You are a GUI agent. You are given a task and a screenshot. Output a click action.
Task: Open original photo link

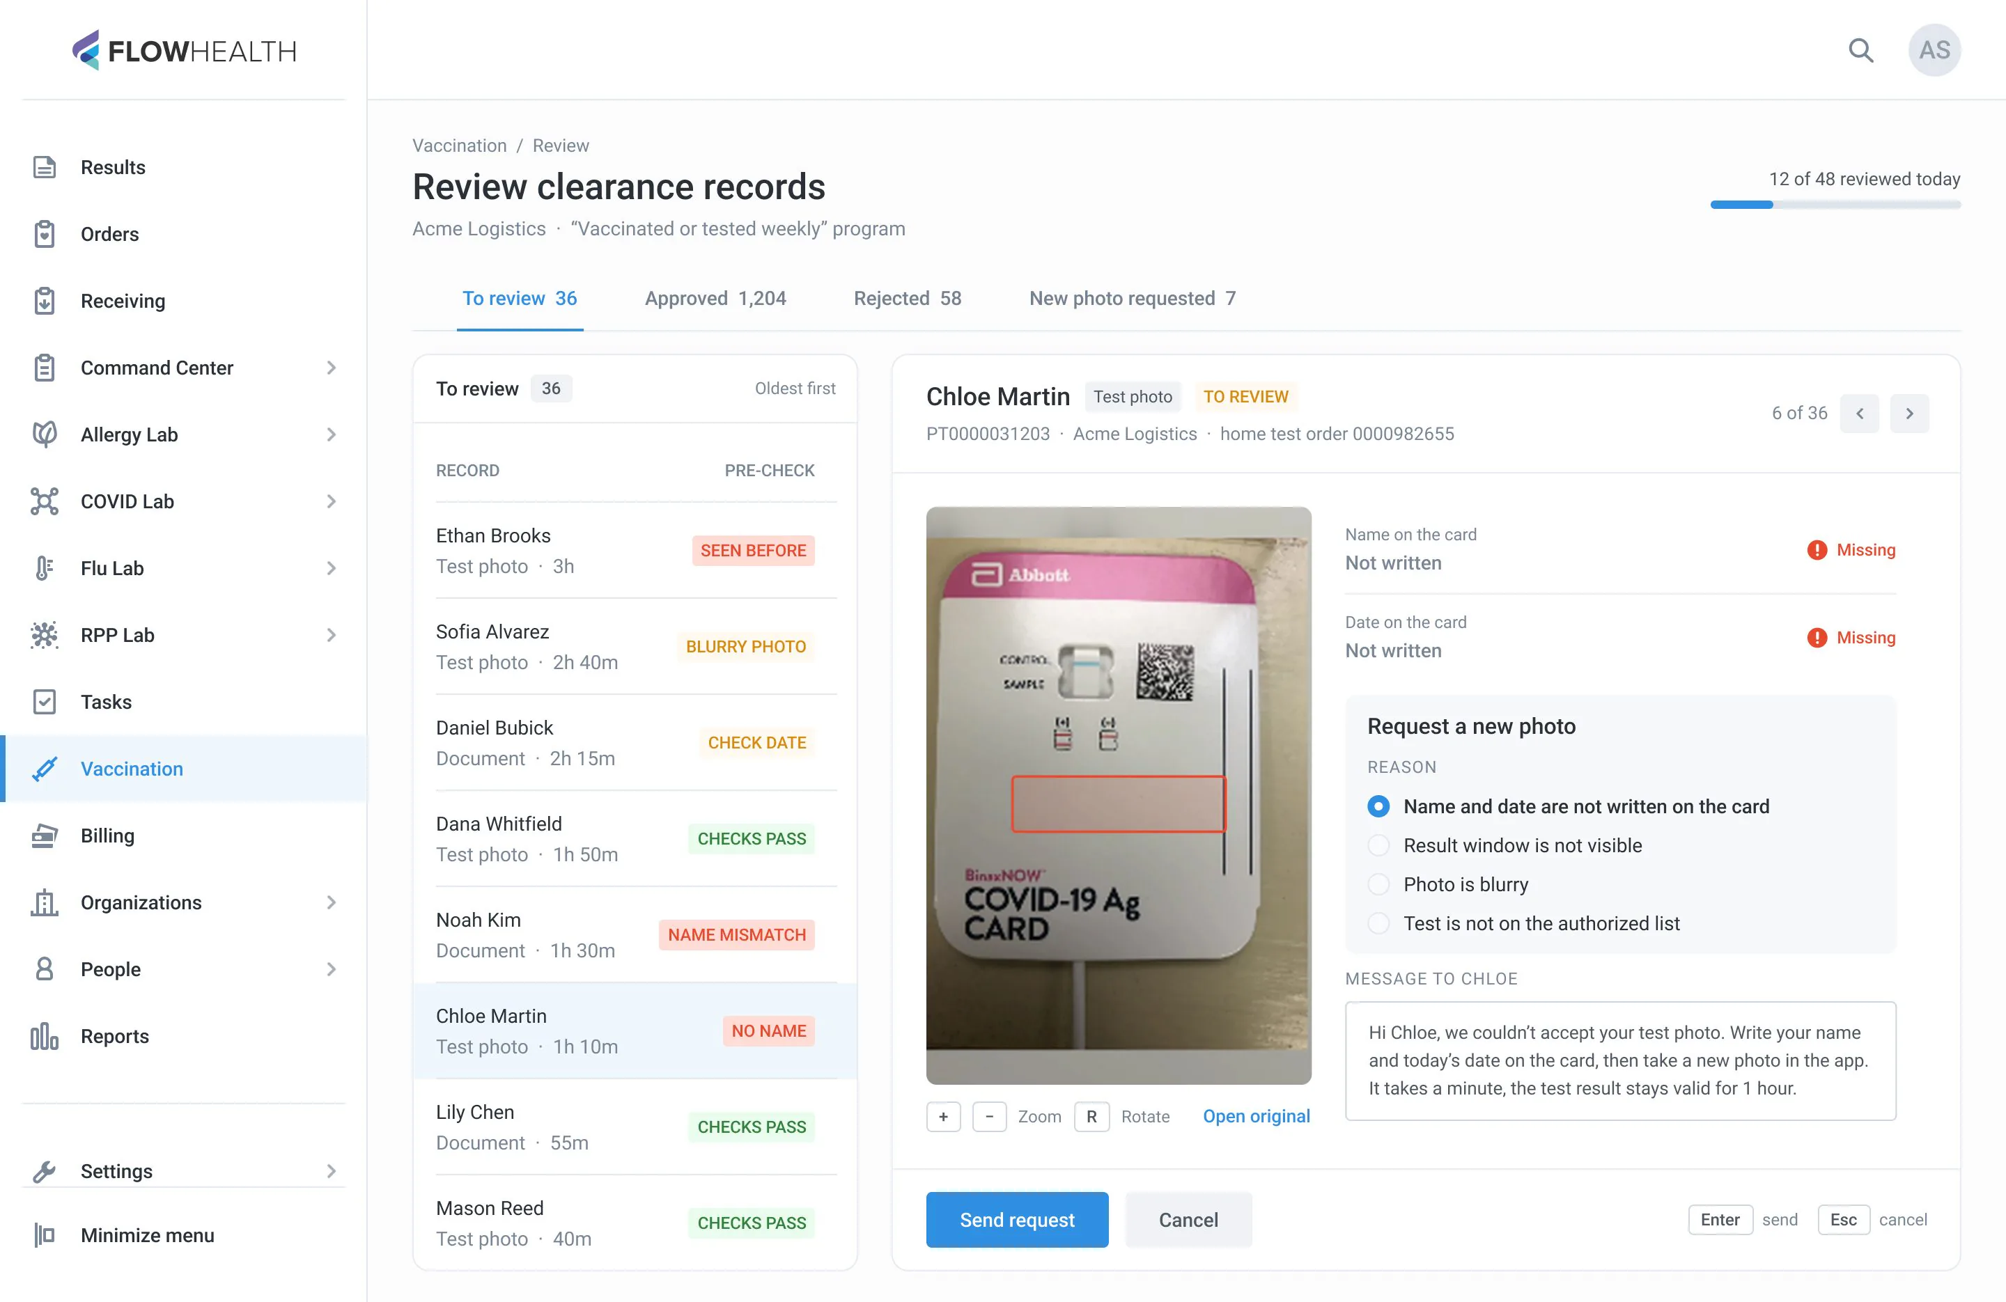click(1256, 1117)
